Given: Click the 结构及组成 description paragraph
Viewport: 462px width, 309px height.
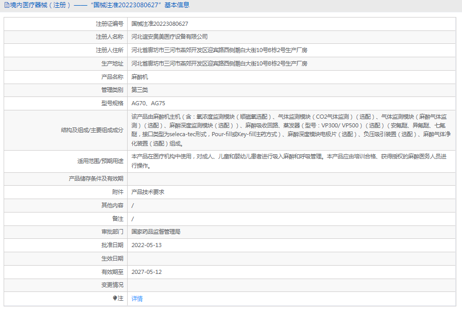Looking at the screenshot, I should pyautogui.click(x=289, y=131).
